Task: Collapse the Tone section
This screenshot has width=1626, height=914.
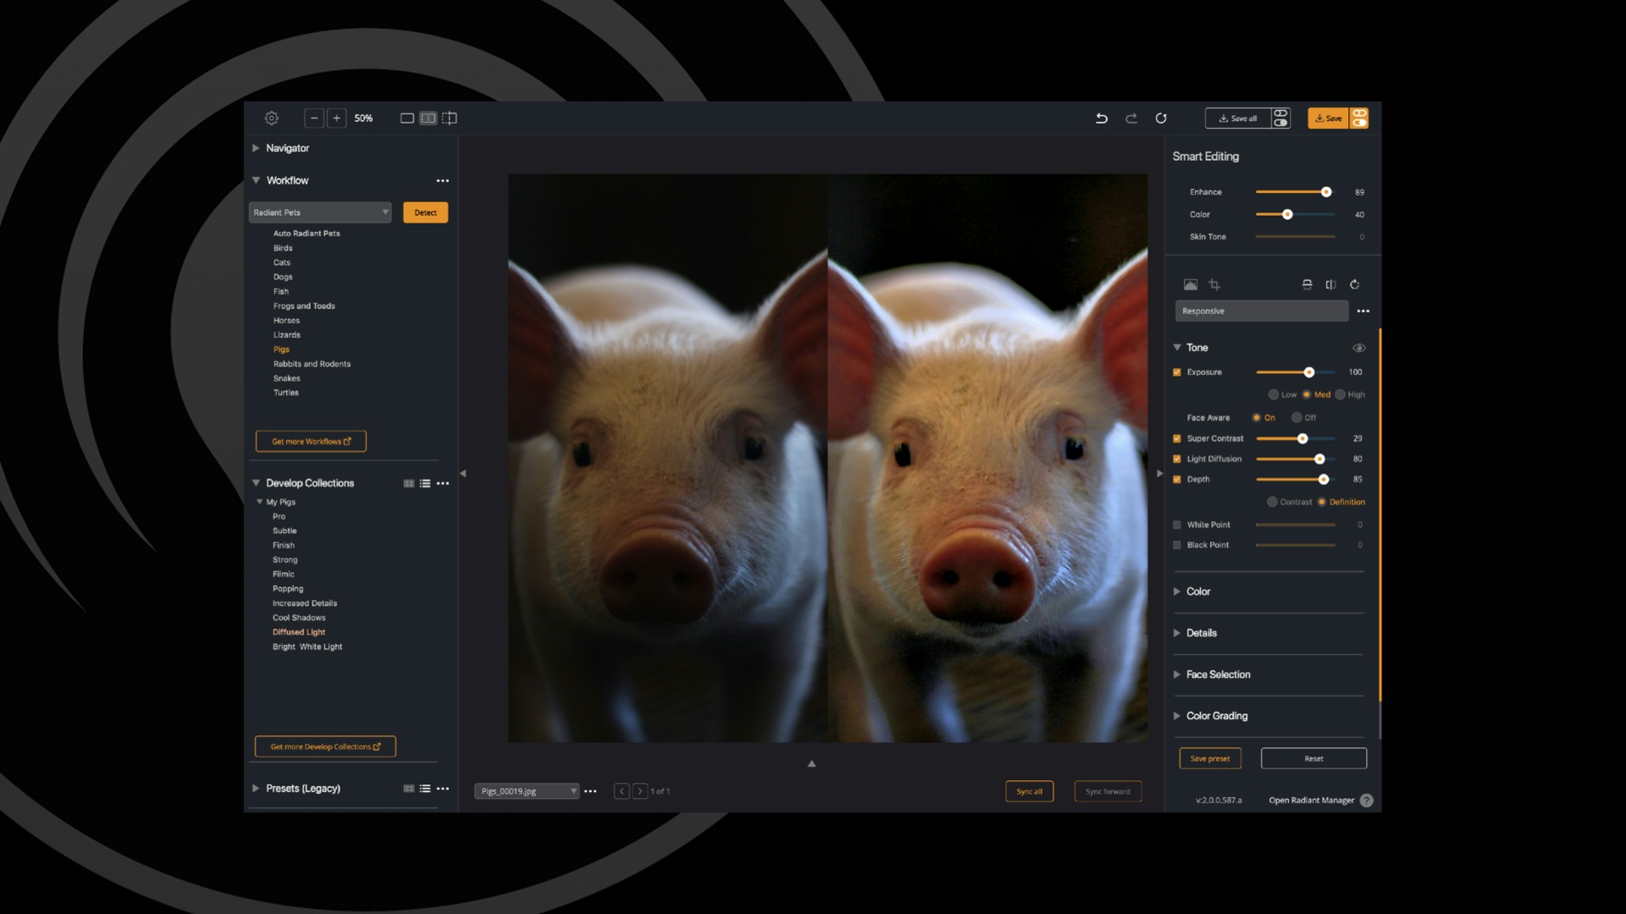Action: pyautogui.click(x=1177, y=348)
